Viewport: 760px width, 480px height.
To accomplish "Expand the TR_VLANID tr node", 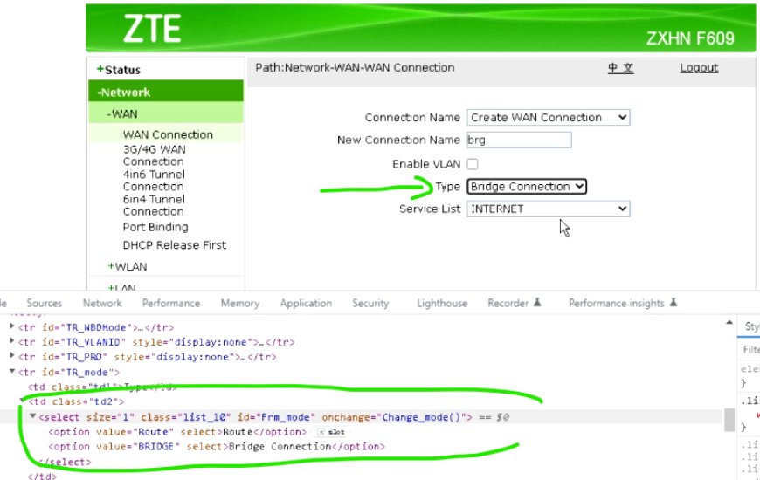I will 12,341.
